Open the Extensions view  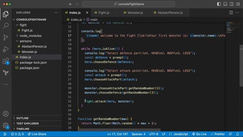6,61
